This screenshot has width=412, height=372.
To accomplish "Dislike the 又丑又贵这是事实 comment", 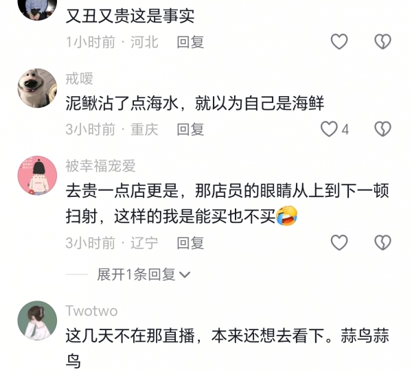I will [x=382, y=41].
